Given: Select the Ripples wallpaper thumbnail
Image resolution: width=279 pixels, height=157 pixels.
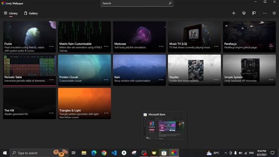Looking at the screenshot, I should tap(194, 70).
